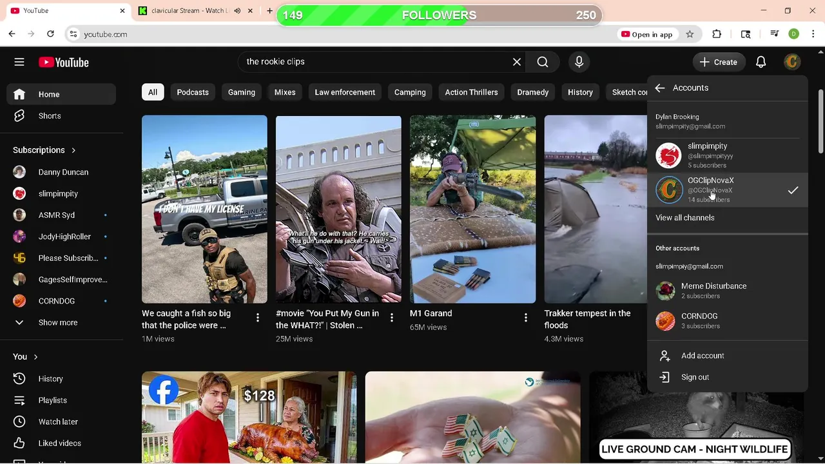The image size is (825, 464).
Task: Select the Gaming filter chip
Action: 242,92
